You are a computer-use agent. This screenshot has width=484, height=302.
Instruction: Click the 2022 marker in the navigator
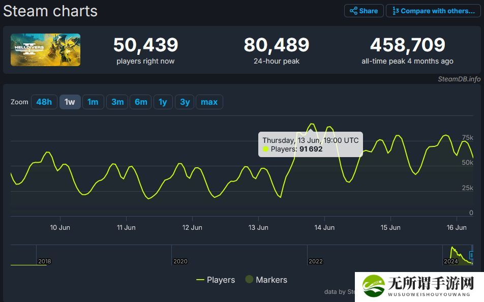tap(315, 261)
